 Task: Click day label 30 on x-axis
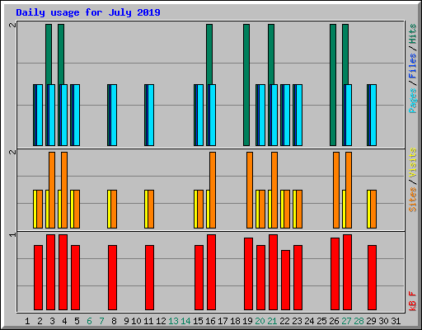(383, 321)
